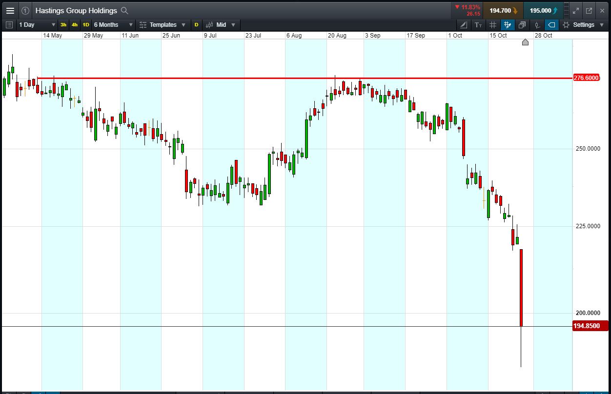The width and height of the screenshot is (611, 394).
Task: Click the 194.700 sell price button
Action: pyautogui.click(x=503, y=10)
